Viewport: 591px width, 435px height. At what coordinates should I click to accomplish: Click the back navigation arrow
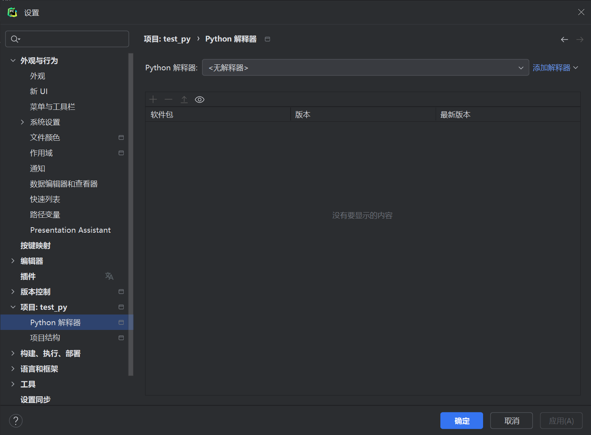[x=564, y=39]
